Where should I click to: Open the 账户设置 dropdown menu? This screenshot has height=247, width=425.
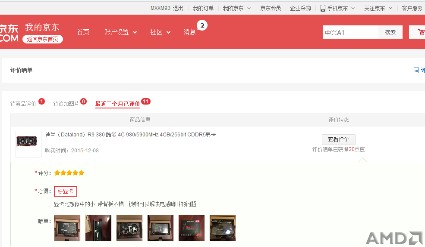click(x=120, y=32)
